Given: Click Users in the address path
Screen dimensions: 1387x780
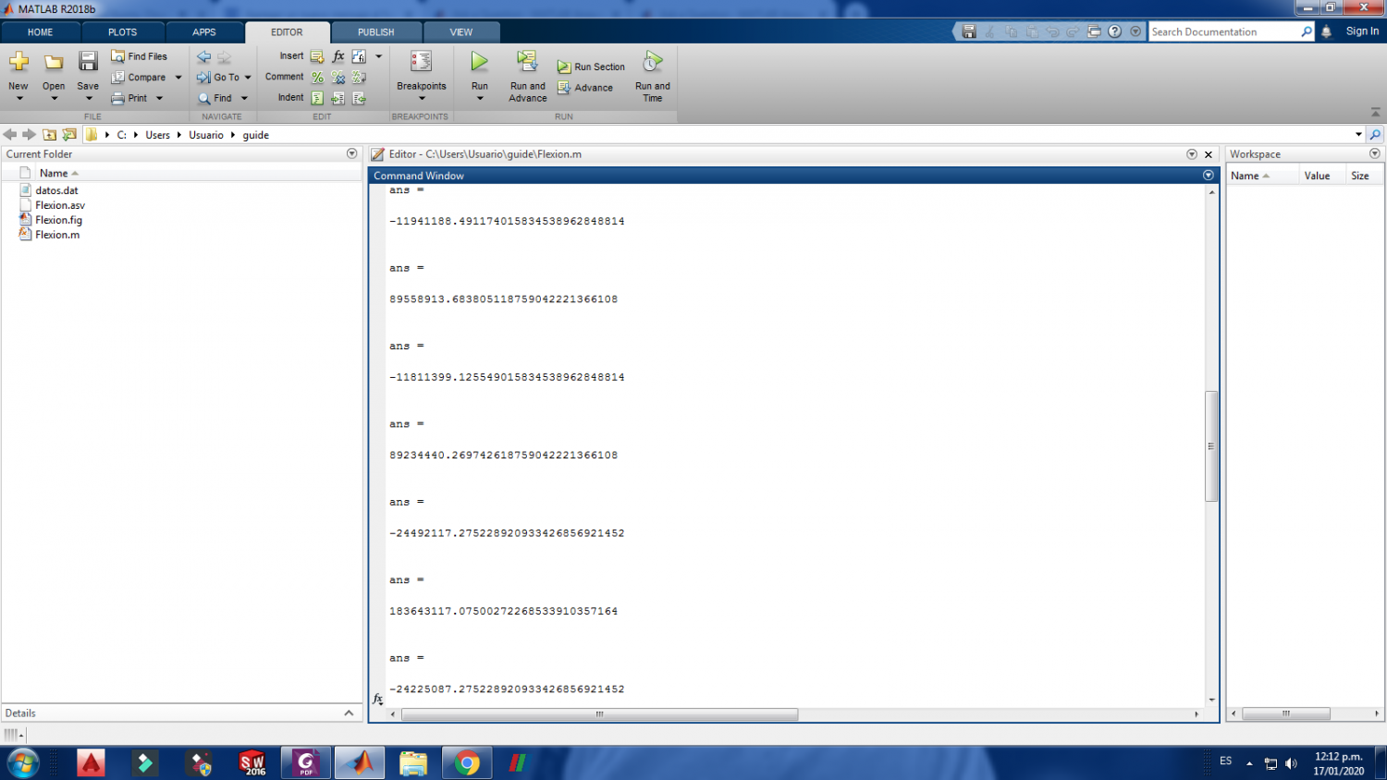Looking at the screenshot, I should tap(157, 135).
